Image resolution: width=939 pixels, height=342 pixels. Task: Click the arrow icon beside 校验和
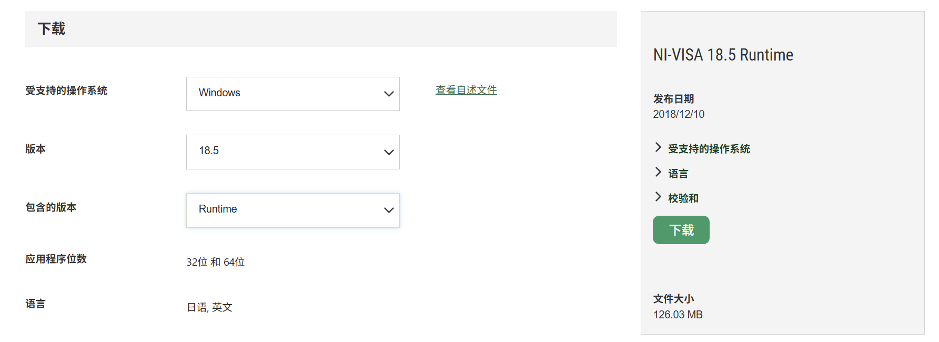[658, 197]
